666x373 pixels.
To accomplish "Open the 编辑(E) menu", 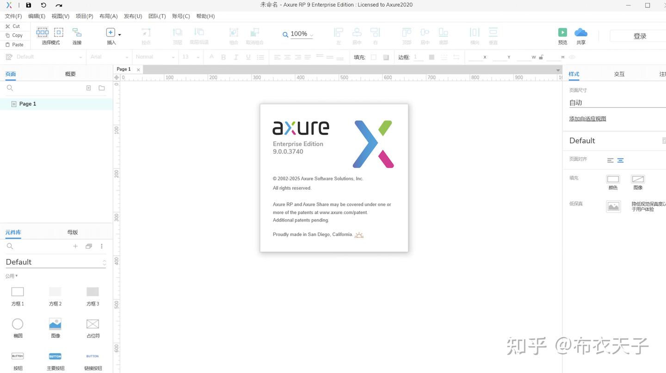I will [37, 16].
